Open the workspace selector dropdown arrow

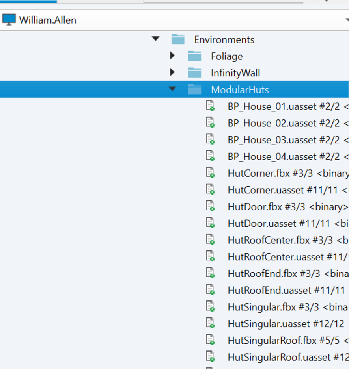click(x=347, y=20)
